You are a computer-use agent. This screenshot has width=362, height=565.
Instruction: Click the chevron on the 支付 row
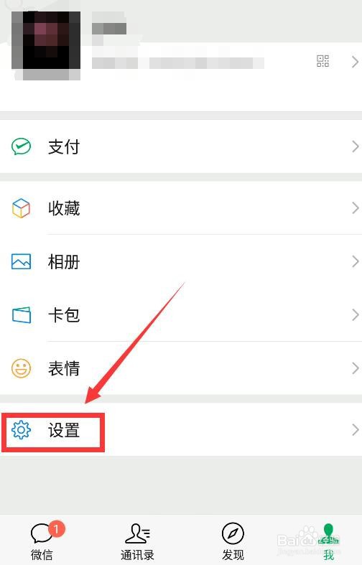[x=355, y=146]
